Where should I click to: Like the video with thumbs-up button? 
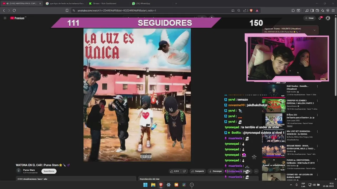coord(175,171)
